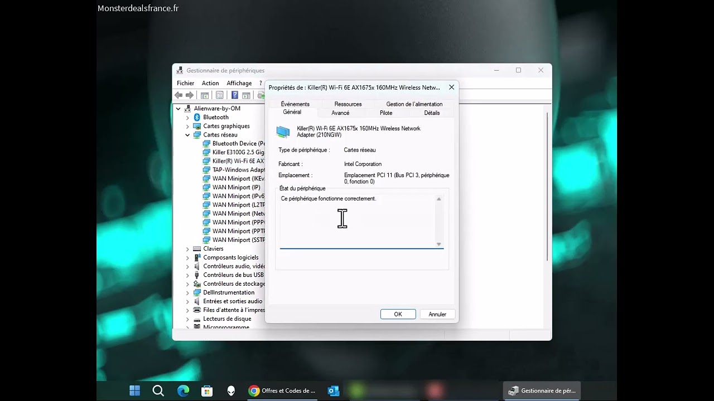
Task: Click the show/hide console tree toolbar icon
Action: tap(205, 95)
